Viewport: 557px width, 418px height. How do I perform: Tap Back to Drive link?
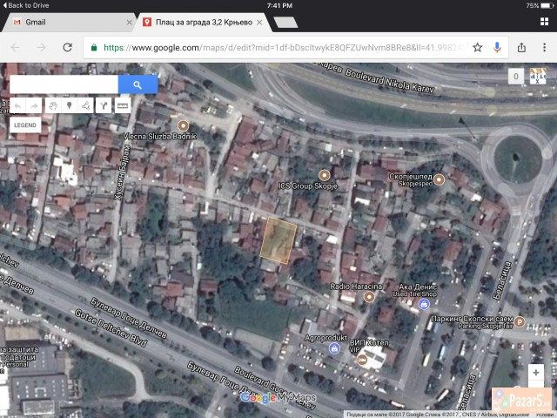coord(25,5)
